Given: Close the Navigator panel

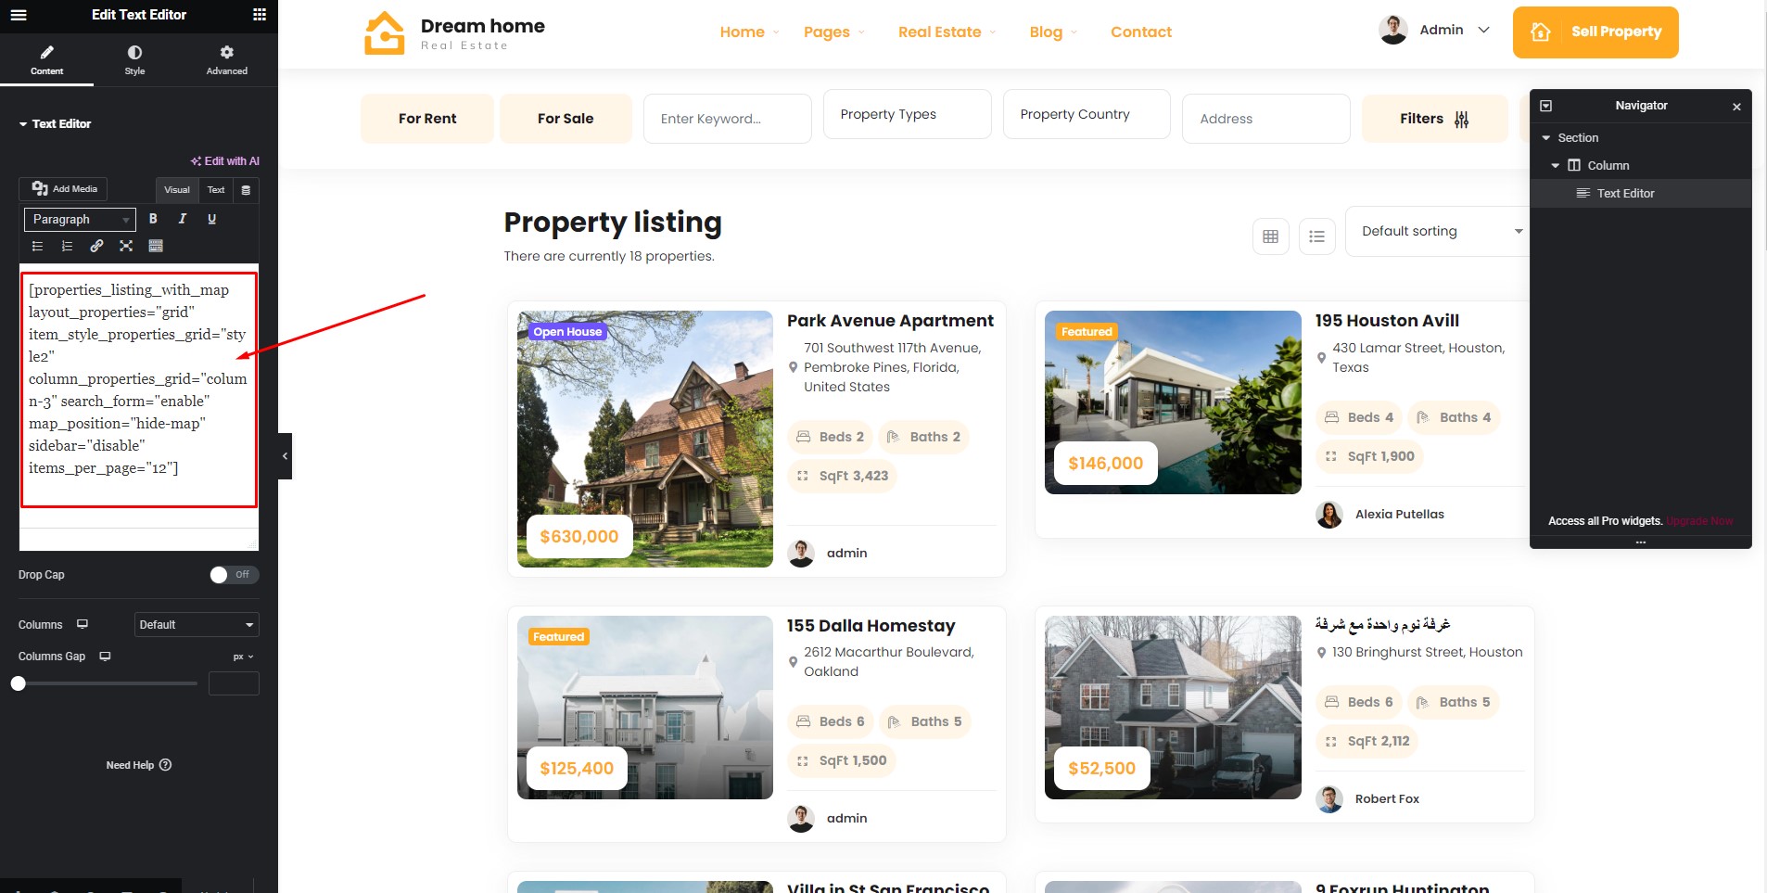Looking at the screenshot, I should tap(1736, 107).
